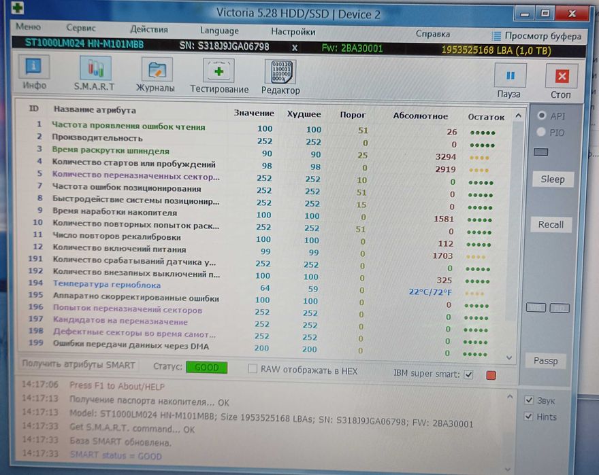The height and width of the screenshot is (475, 599).
Task: Open the Меню menu
Action: click(x=29, y=27)
